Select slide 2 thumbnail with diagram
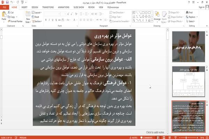This screenshot has height=139, width=209. pos(188,82)
